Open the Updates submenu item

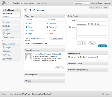coord(6,16)
